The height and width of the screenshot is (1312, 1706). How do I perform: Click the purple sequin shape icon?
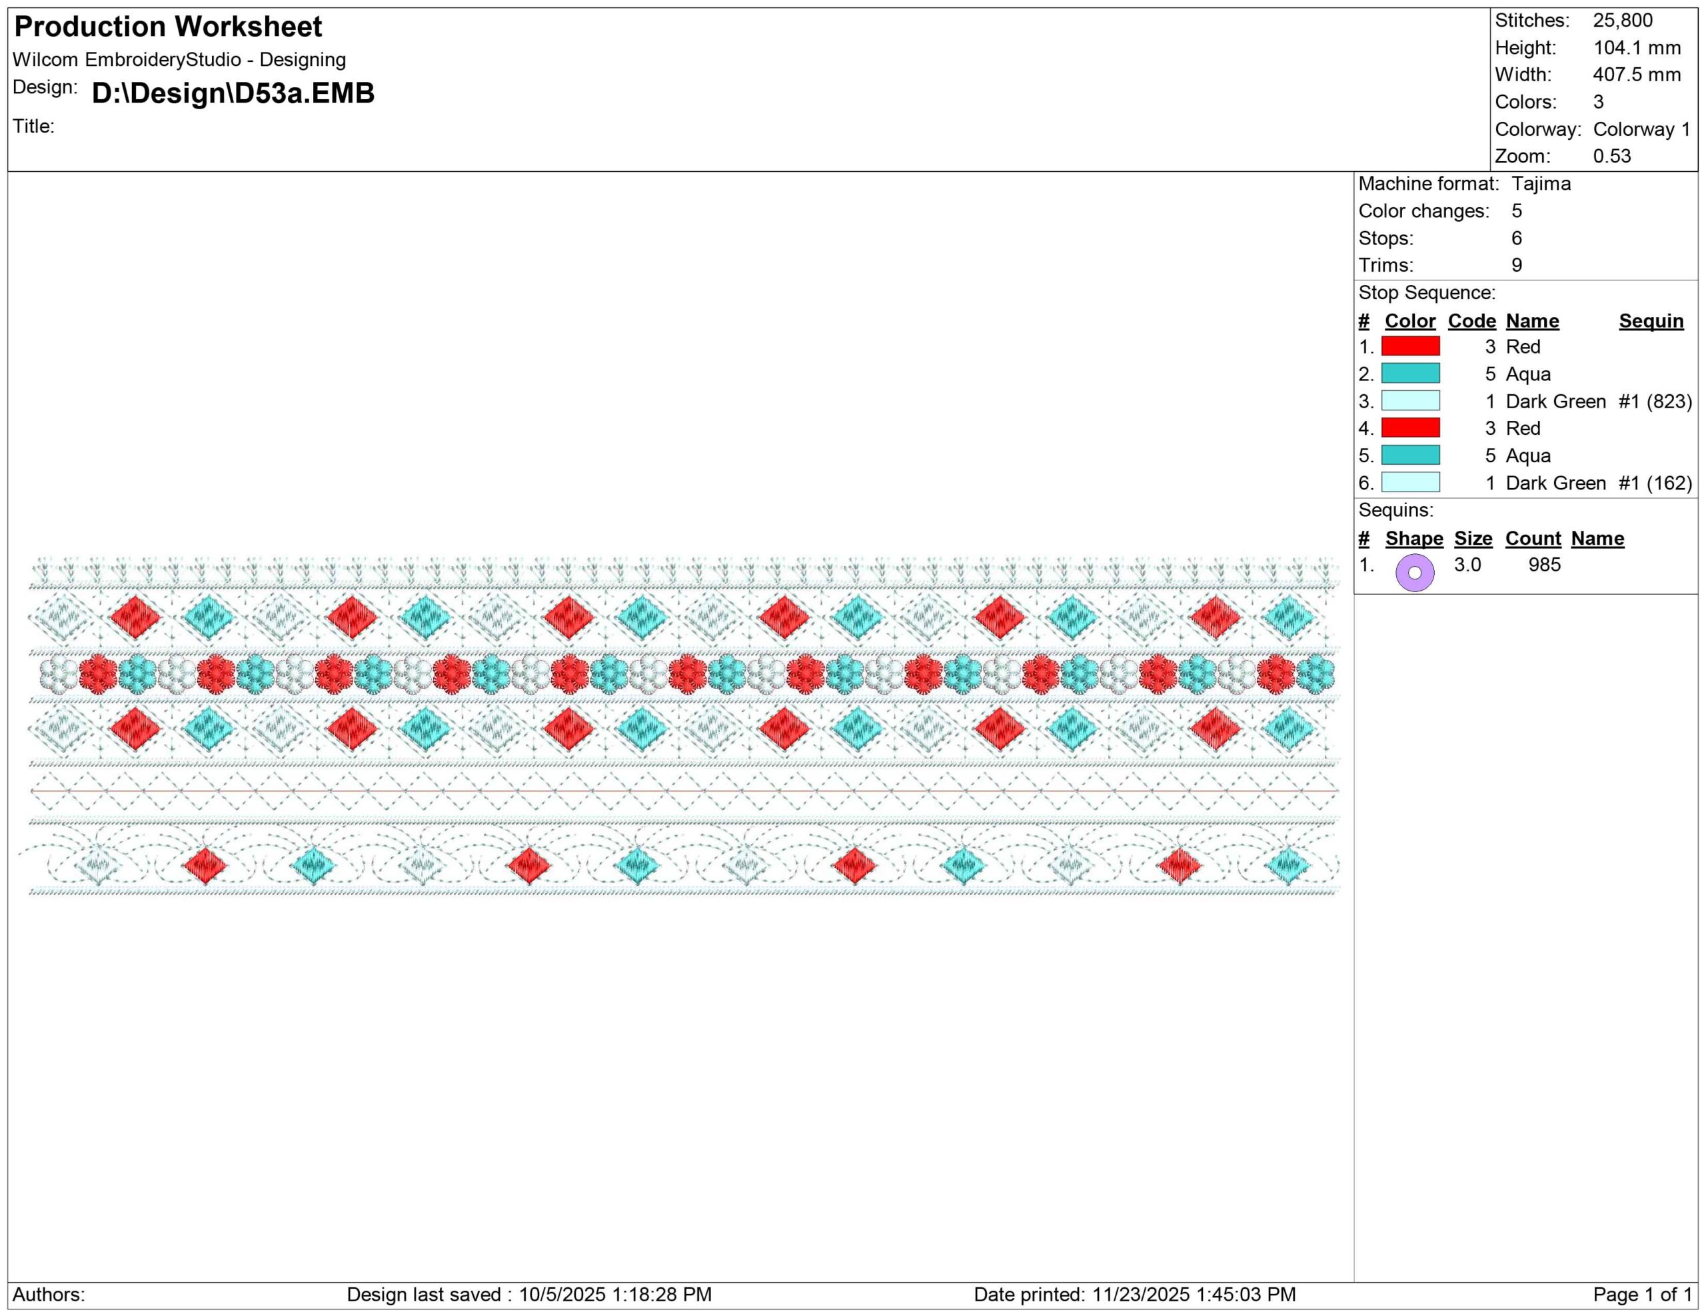1414,573
